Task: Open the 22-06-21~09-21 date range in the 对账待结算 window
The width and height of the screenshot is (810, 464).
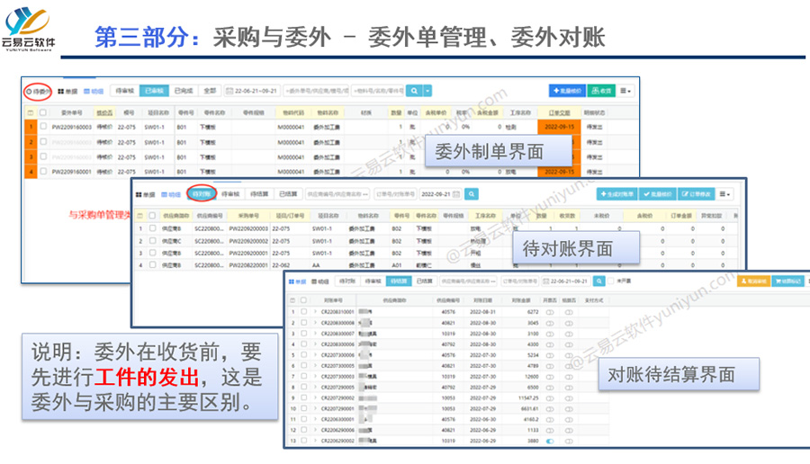Action: (565, 281)
